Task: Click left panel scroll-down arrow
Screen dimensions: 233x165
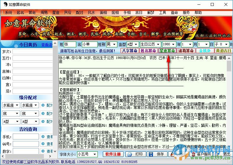Action: 55,151
